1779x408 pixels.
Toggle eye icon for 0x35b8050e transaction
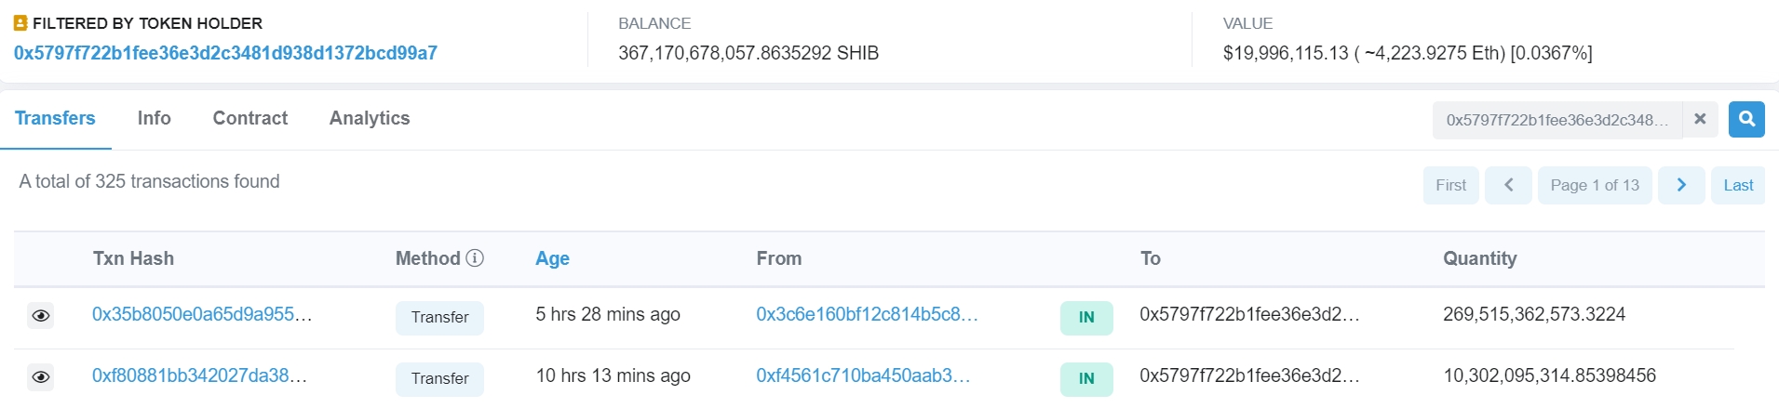click(x=41, y=316)
